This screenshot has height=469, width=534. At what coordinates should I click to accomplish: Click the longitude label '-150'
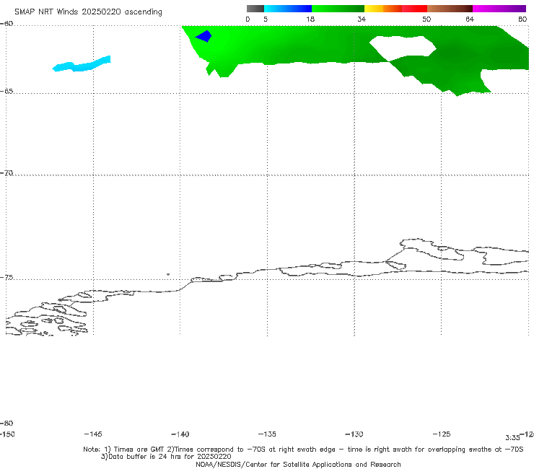click(x=7, y=434)
